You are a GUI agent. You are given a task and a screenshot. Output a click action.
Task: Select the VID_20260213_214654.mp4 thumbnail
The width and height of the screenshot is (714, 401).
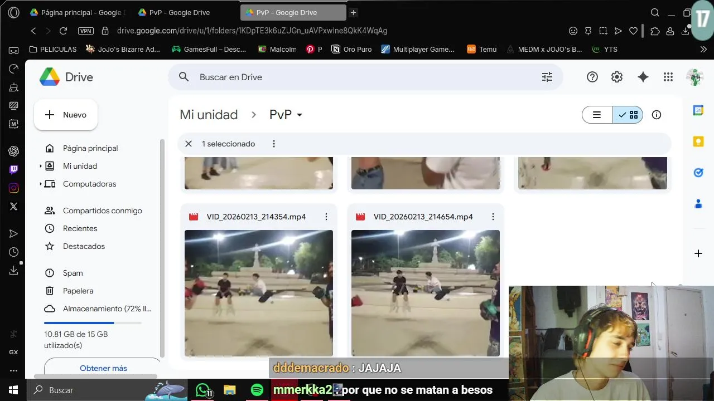[426, 293]
